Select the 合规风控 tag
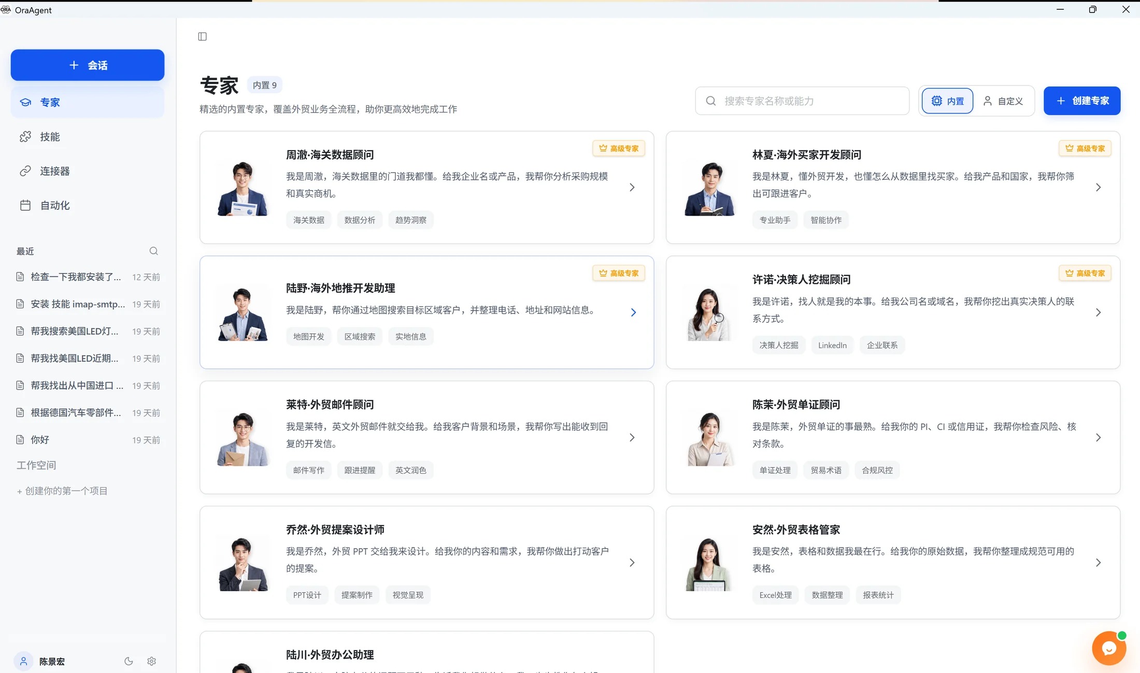Screen dimensions: 1140x673 877,470
